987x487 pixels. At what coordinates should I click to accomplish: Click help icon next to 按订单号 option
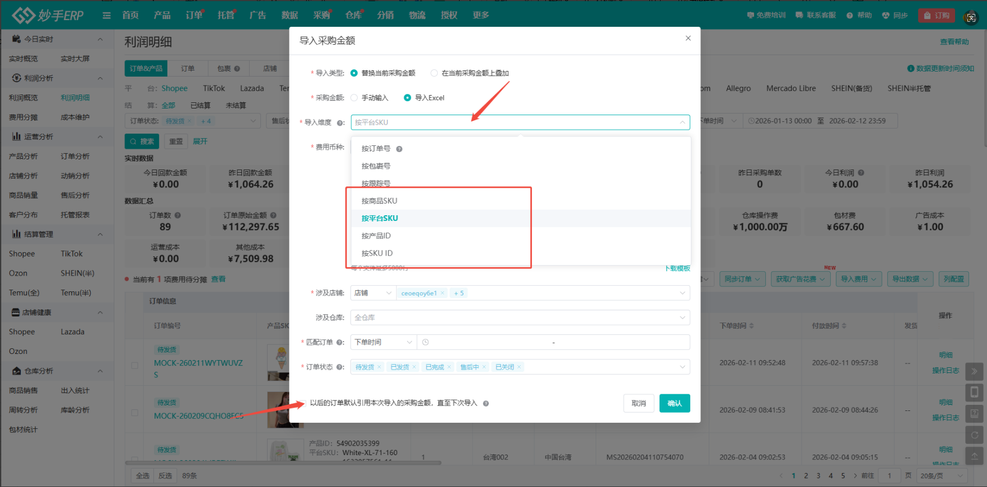pos(399,149)
